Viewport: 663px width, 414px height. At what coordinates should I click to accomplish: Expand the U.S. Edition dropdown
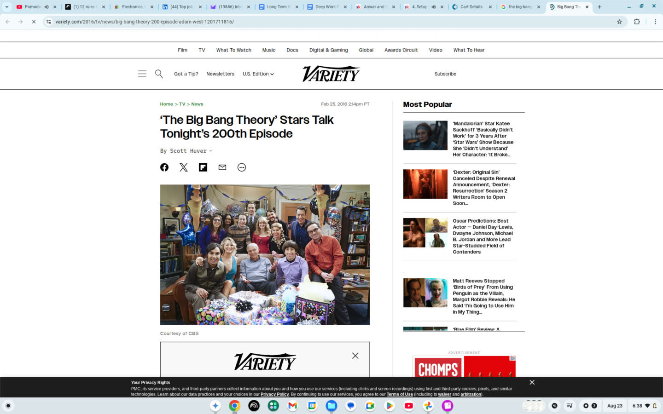click(258, 74)
